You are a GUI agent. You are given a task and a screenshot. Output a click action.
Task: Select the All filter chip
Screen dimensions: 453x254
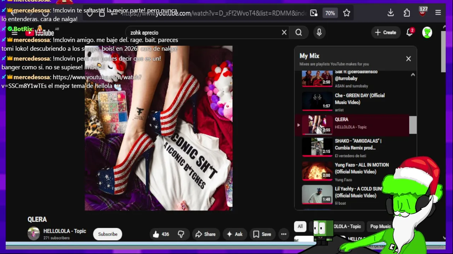[x=300, y=226]
